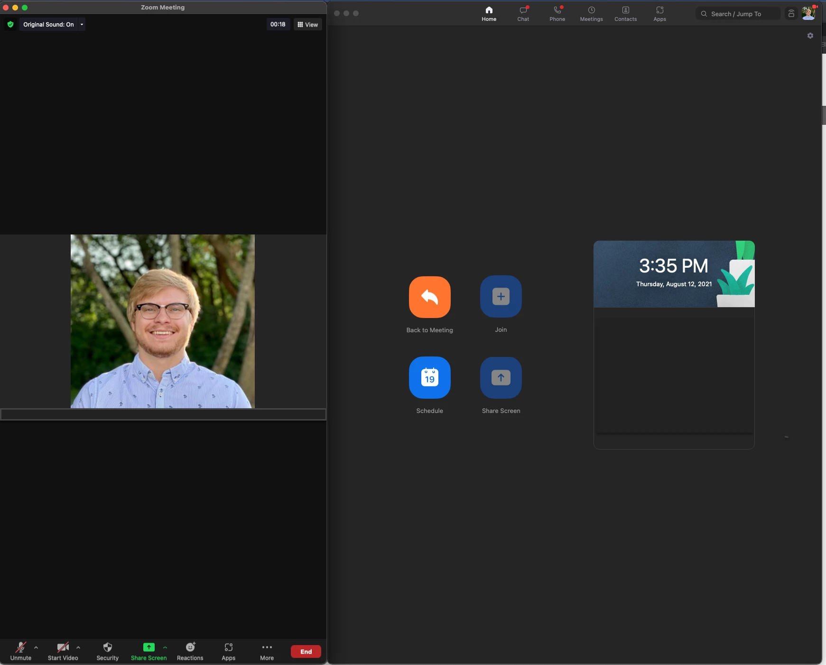Unmute the microphone in Zoom Meeting
This screenshot has height=665, width=826.
click(x=21, y=651)
